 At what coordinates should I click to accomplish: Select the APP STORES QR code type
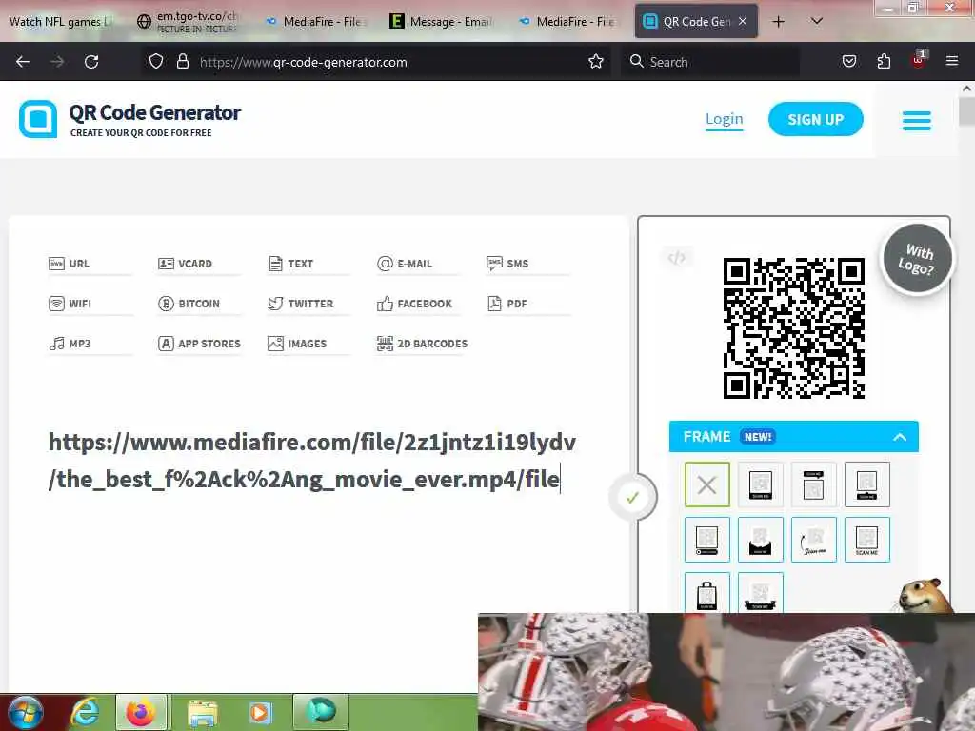pos(199,343)
